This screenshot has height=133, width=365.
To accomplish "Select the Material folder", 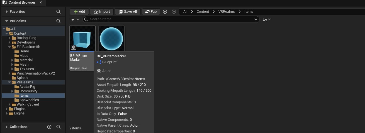I will [x=26, y=60].
